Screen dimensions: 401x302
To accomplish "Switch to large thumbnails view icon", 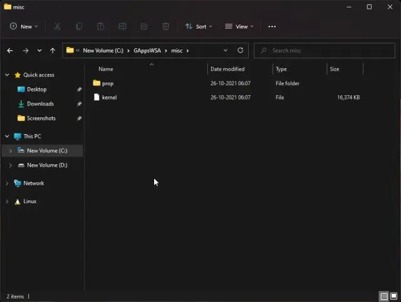I will 393,296.
